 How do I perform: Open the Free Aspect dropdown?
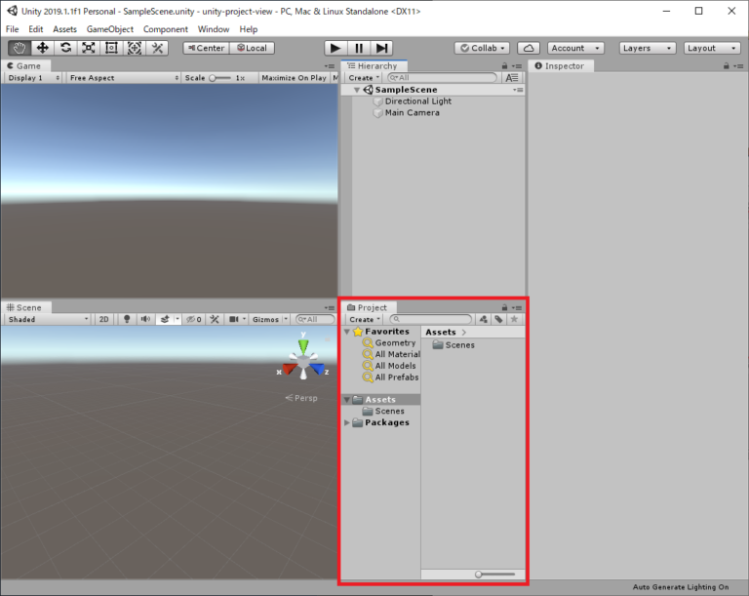[x=123, y=77]
